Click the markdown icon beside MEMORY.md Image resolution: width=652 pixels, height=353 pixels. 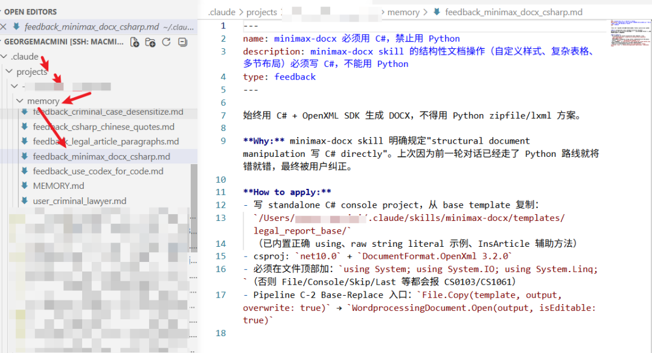click(x=25, y=185)
